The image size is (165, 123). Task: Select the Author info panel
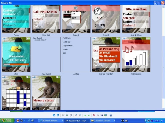tap(76, 54)
